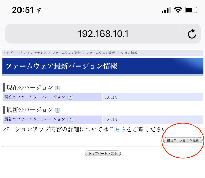Select the 現在のバージョン section heading
205x178 pixels.
[x=30, y=88]
